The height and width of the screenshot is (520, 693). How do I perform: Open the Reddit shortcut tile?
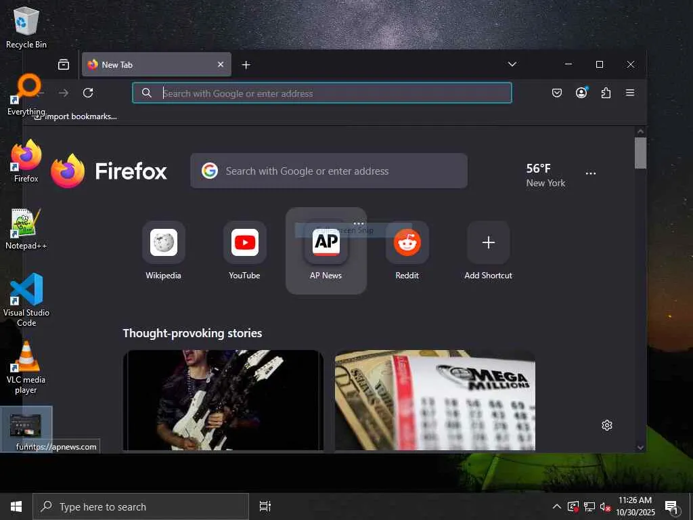(x=407, y=251)
